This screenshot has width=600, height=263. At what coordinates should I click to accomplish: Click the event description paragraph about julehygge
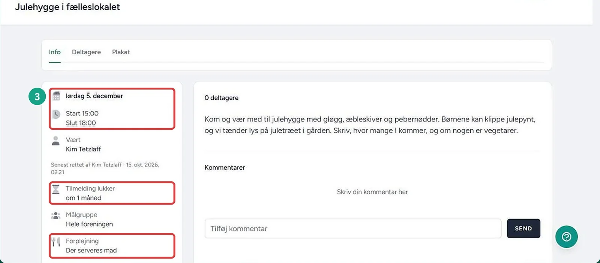[x=370, y=125]
